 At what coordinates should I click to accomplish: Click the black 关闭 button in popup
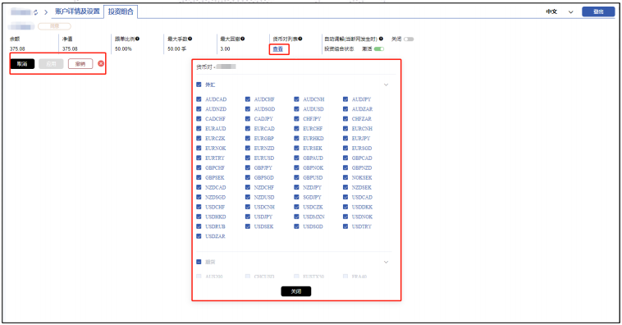[x=296, y=291]
